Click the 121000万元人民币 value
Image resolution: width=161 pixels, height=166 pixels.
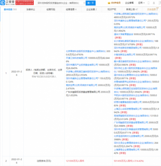(75, 161)
